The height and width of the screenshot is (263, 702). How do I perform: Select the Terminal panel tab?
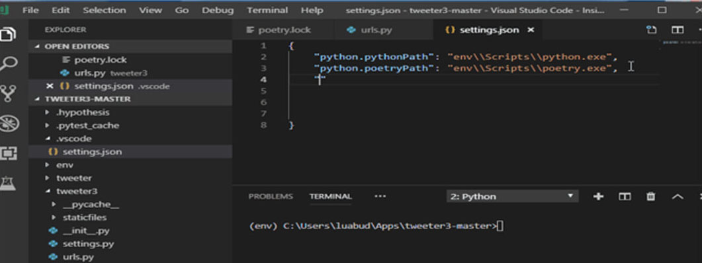(x=330, y=196)
